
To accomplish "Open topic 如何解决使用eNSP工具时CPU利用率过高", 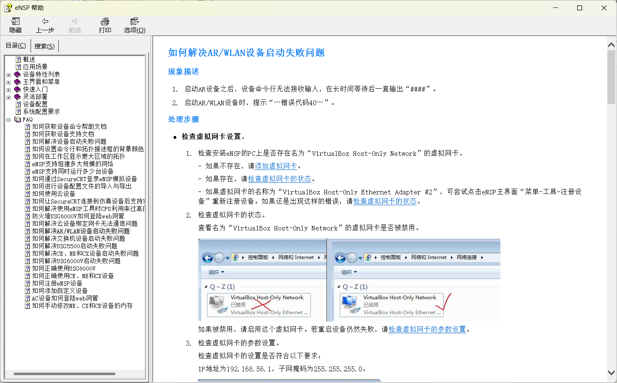I will point(88,208).
